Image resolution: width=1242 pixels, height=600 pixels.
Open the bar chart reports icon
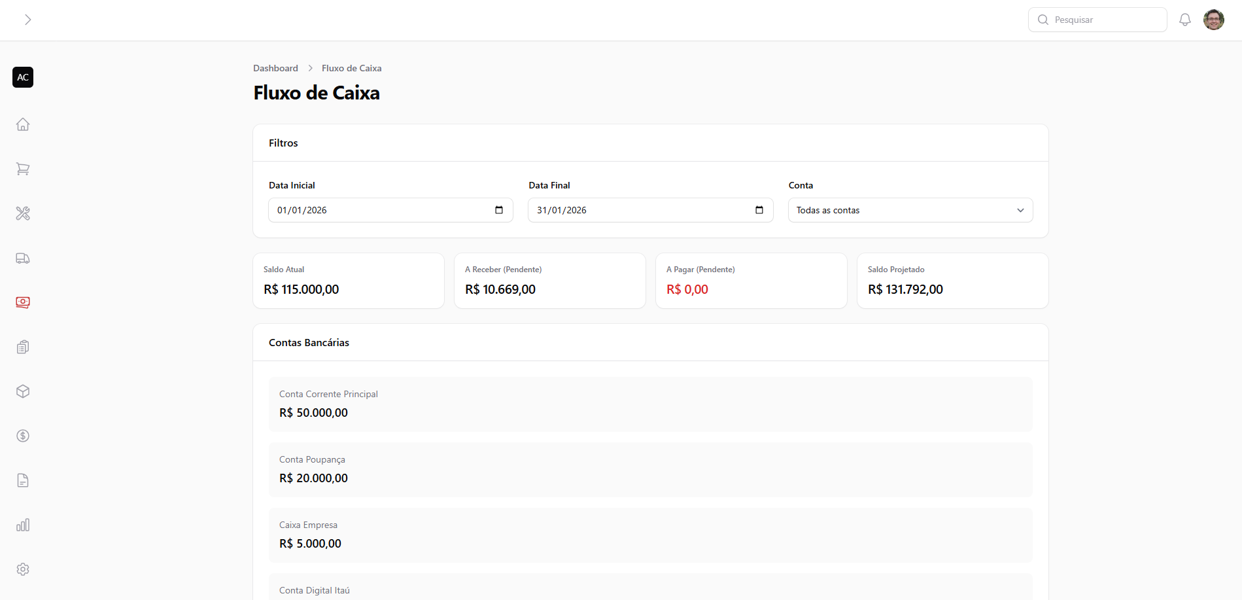click(23, 525)
